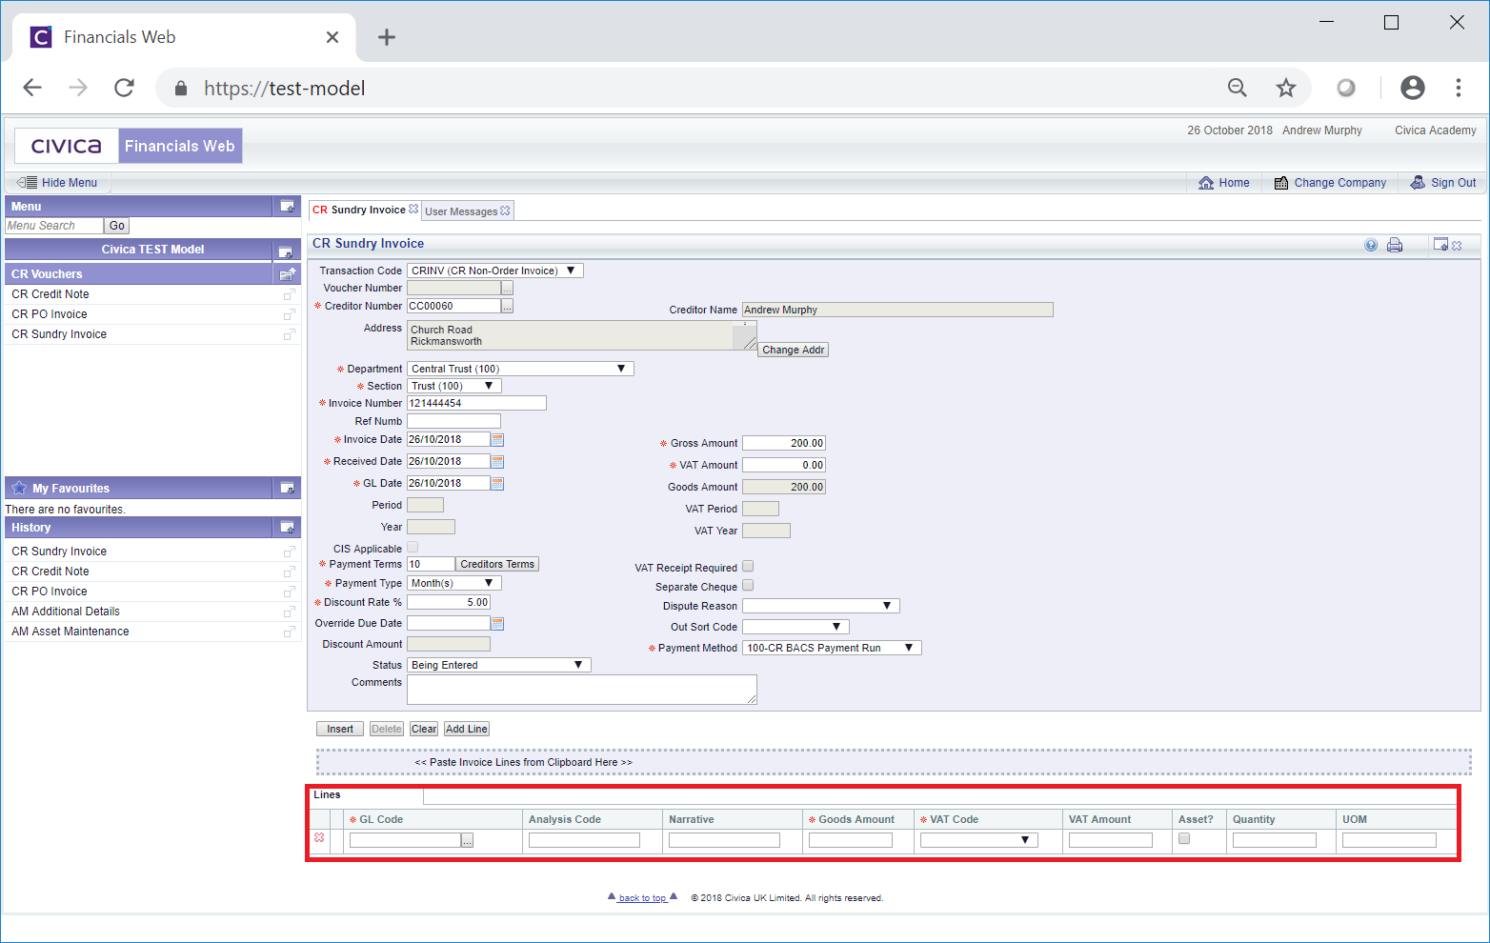
Task: Click the Insert button
Action: [x=340, y=729]
